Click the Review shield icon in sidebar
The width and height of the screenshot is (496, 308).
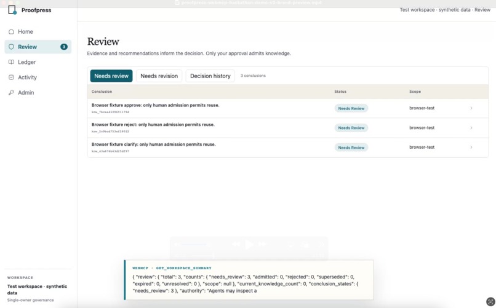[12, 47]
